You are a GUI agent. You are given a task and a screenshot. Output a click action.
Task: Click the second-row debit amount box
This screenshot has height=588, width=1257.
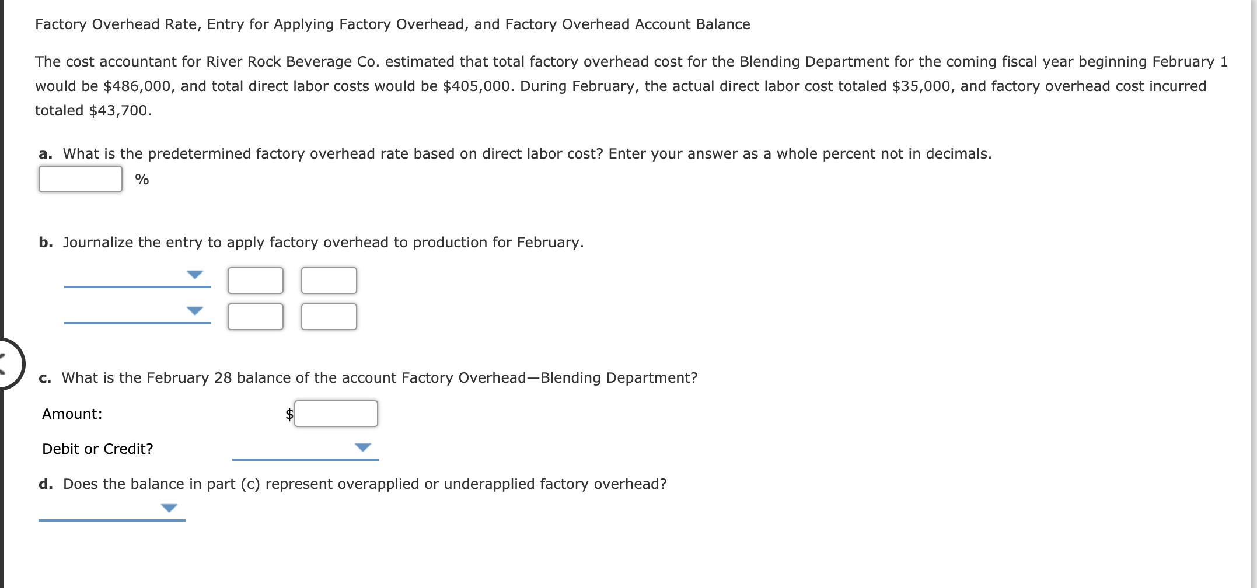click(x=255, y=317)
